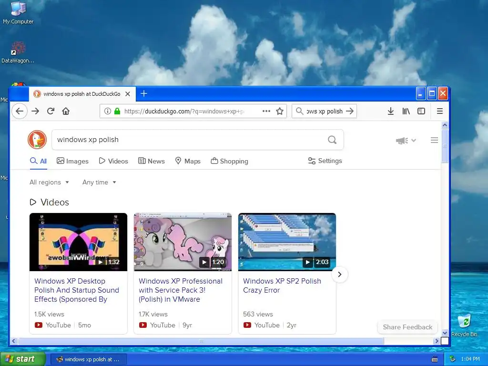This screenshot has height=366, width=488.
Task: Click the system tray notification icon
Action: pyautogui.click(x=453, y=359)
